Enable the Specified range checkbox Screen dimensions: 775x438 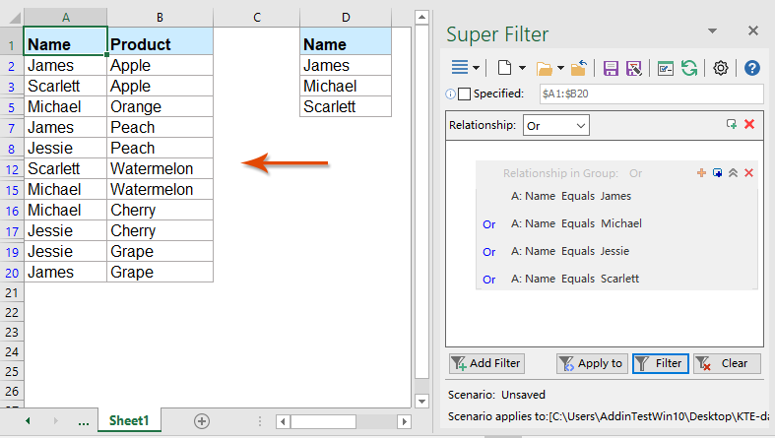point(465,94)
